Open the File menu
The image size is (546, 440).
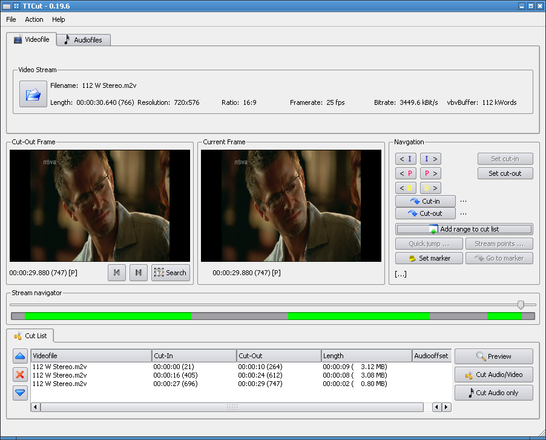11,19
